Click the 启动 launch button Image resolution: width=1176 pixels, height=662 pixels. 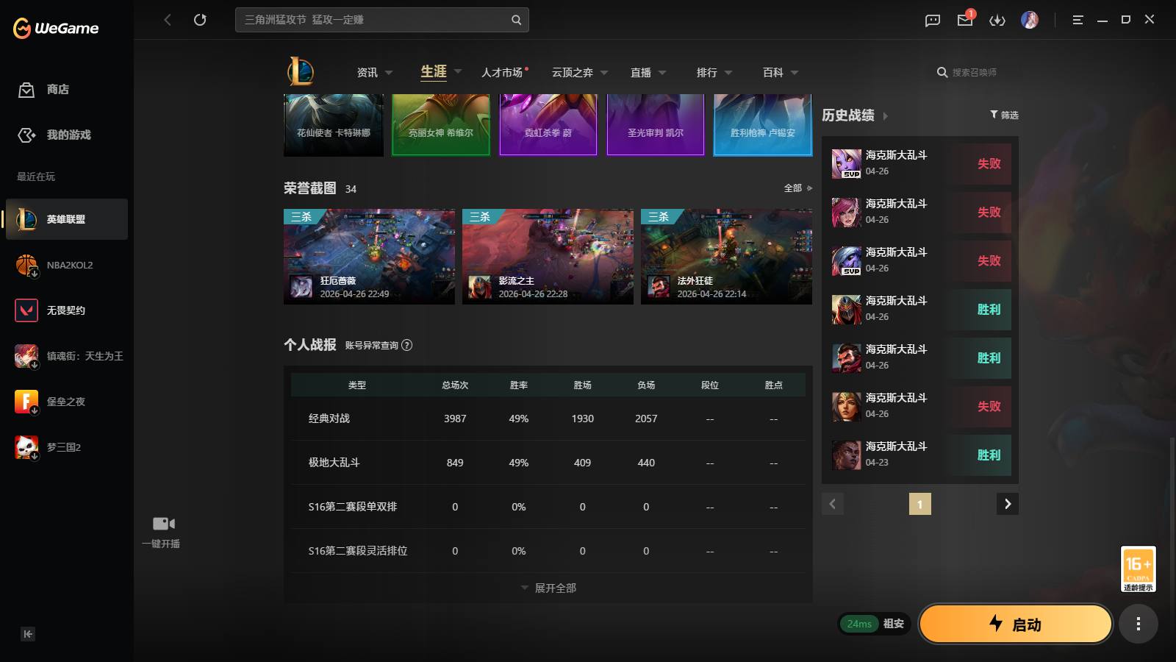[1015, 624]
